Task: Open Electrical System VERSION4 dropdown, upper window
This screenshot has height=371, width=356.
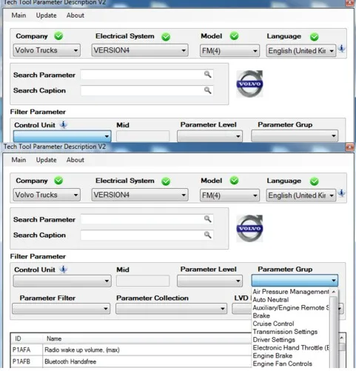Action: 140,50
